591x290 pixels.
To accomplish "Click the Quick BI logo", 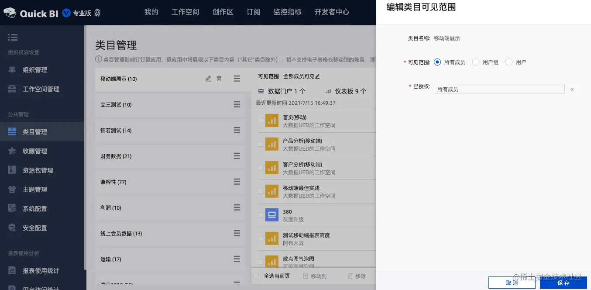I will [31, 13].
